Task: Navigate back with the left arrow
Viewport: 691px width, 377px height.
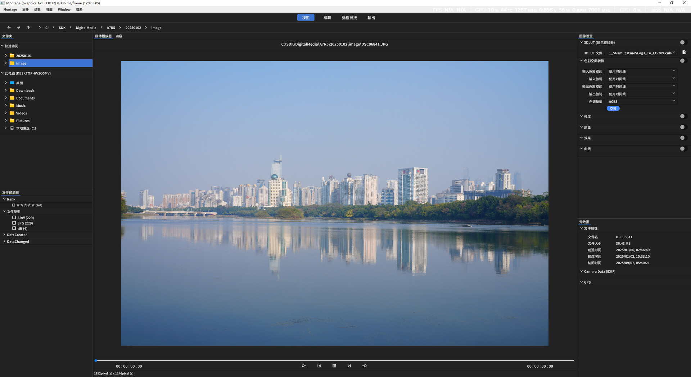Action: click(9, 27)
